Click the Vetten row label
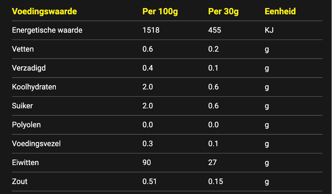This screenshot has height=194, width=332. point(23,49)
